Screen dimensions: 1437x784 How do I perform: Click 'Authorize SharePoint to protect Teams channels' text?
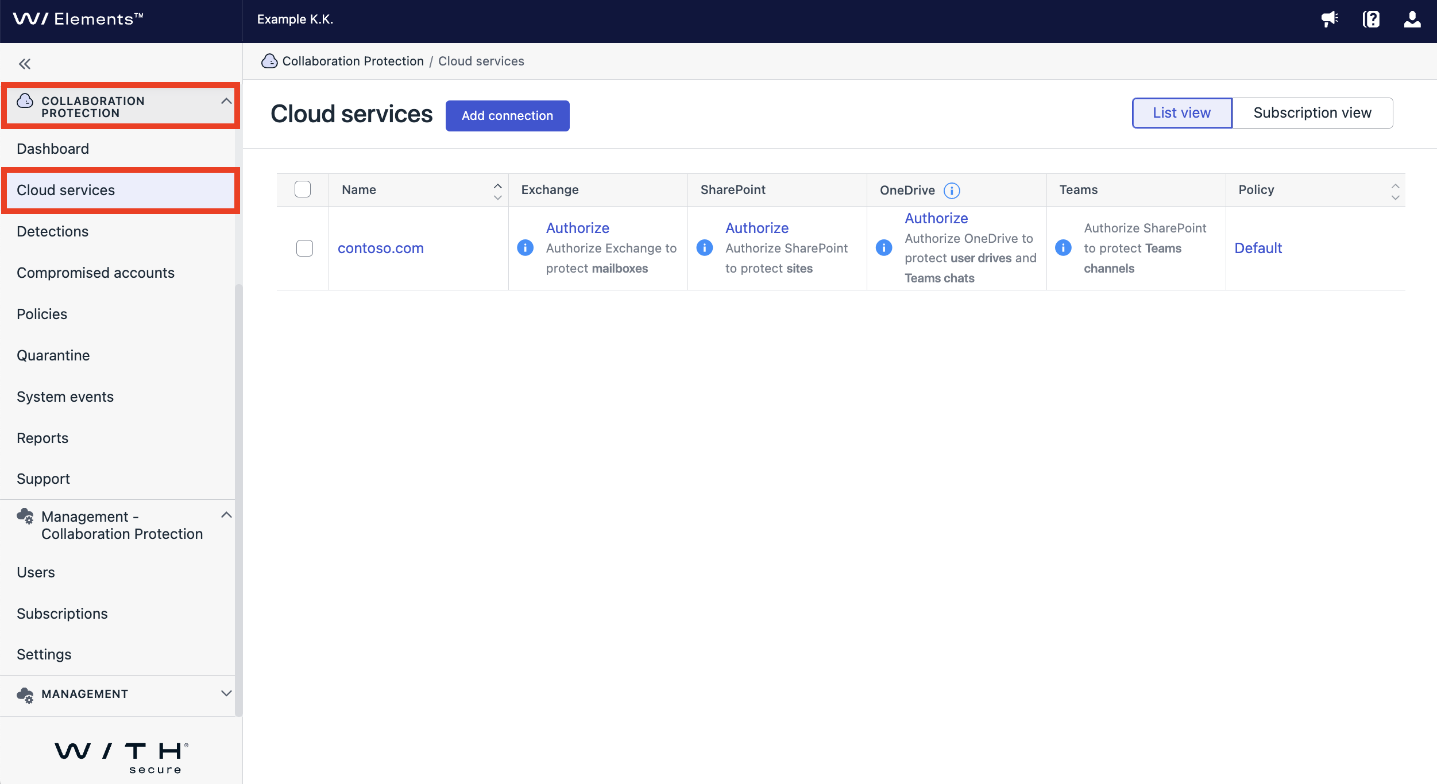pos(1145,248)
